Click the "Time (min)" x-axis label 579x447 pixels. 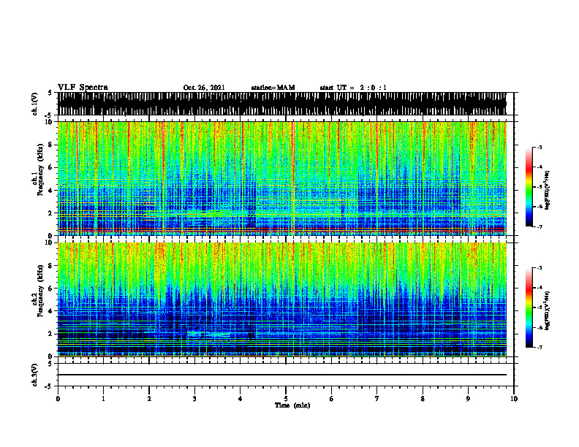tap(292, 405)
